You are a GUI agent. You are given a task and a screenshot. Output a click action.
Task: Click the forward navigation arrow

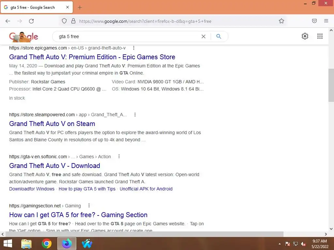20,21
